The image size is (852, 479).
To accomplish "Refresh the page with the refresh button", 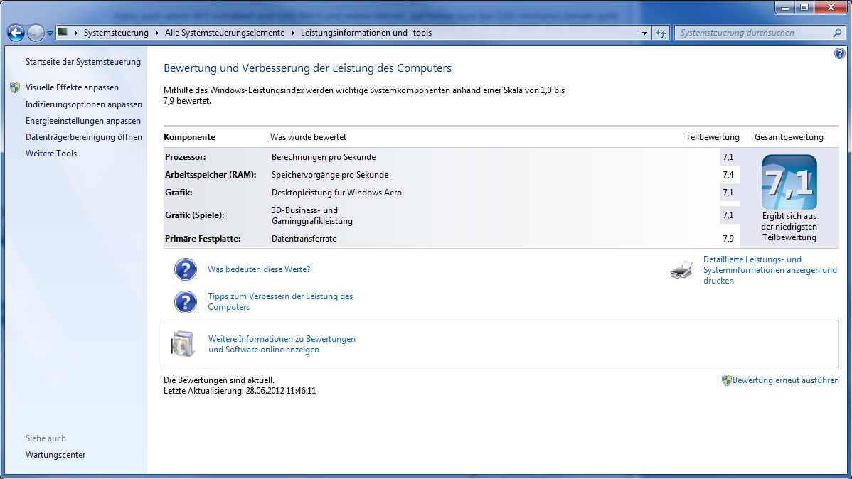I will 660,33.
